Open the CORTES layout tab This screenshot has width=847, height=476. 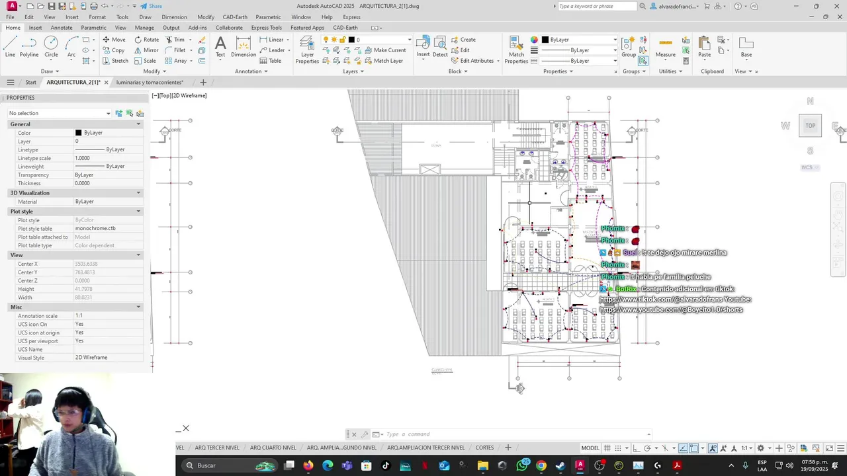coord(484,448)
